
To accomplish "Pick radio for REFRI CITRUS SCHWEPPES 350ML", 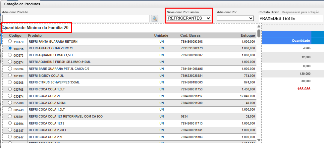I will pyautogui.click(x=10, y=82).
